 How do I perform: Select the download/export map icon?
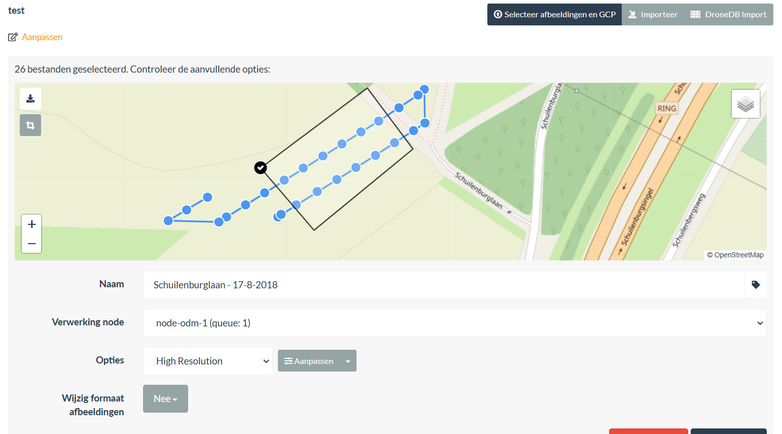click(30, 98)
